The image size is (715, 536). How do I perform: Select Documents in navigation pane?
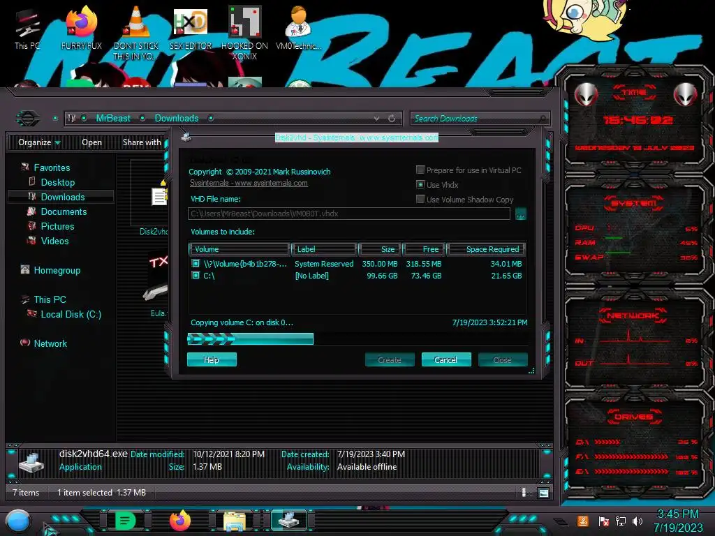click(64, 211)
